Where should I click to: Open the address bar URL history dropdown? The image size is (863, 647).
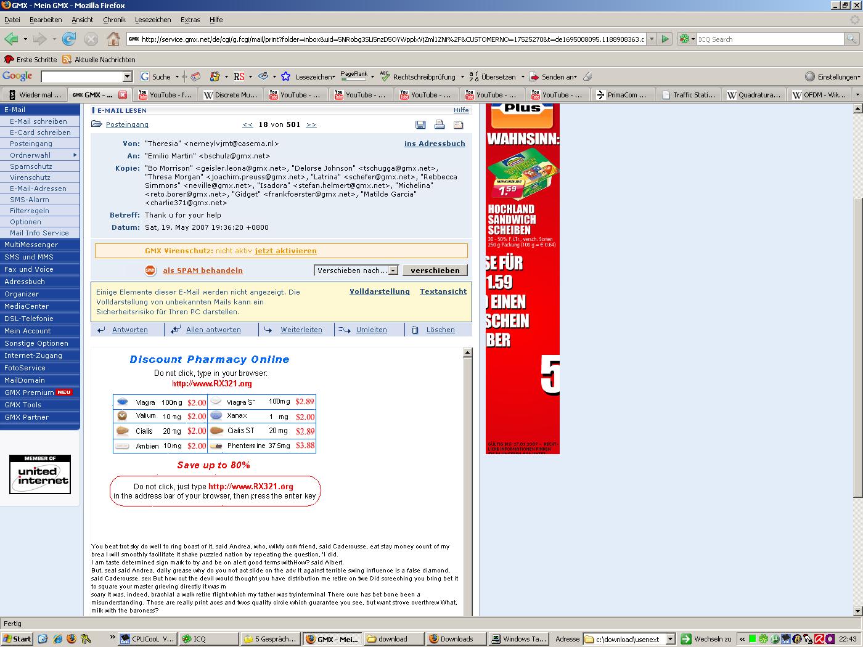coord(650,39)
